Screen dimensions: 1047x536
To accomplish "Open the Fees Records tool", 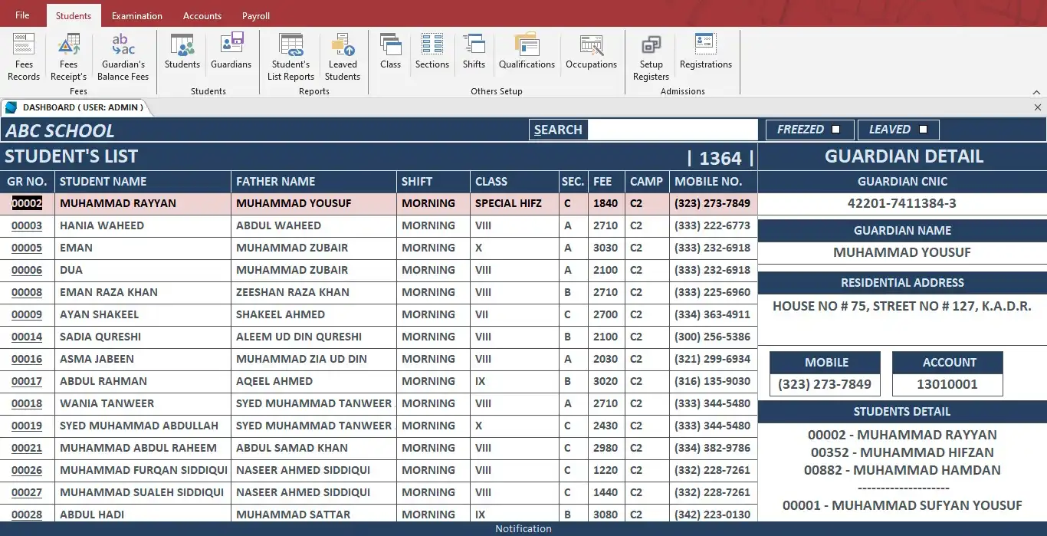I will tap(23, 54).
